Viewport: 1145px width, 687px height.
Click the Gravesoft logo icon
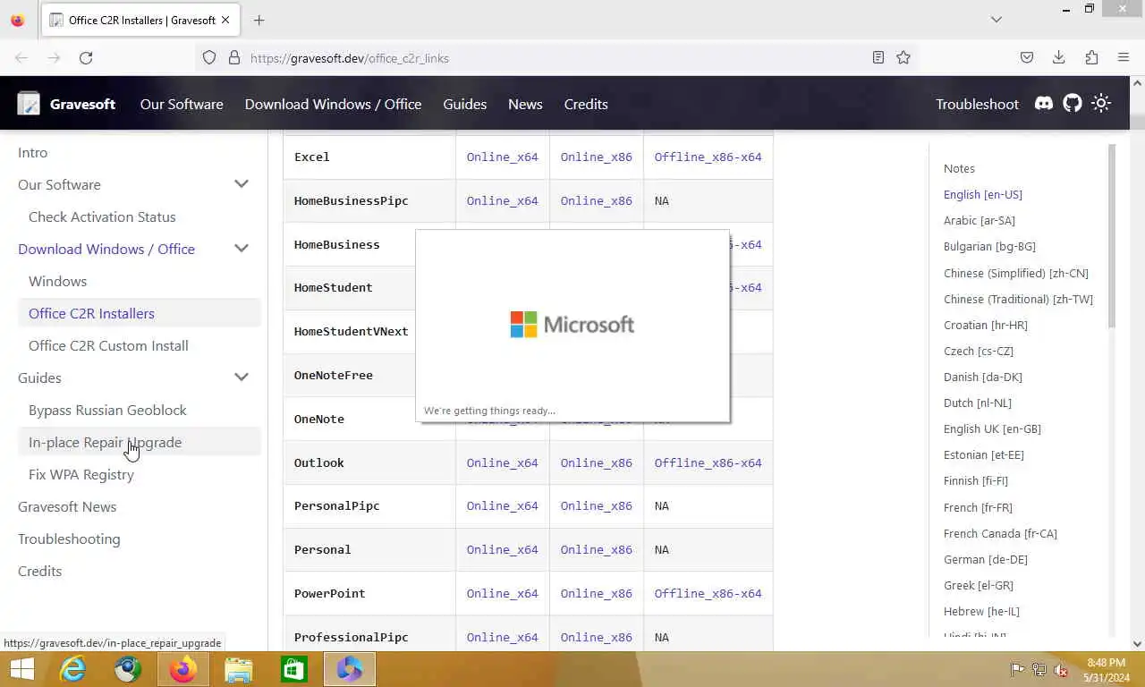29,104
